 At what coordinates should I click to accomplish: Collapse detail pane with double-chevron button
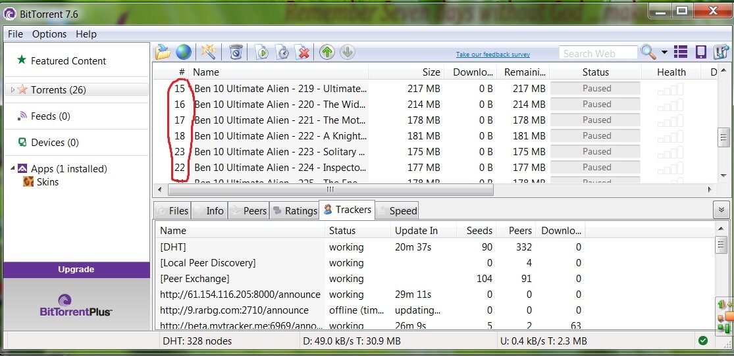[721, 210]
